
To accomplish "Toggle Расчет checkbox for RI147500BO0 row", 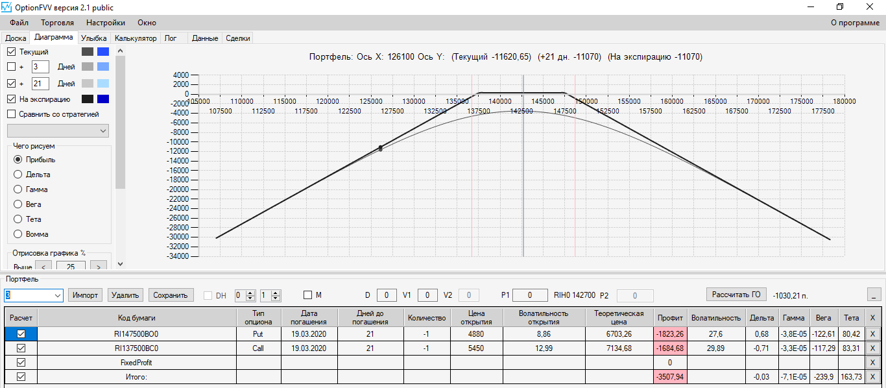I will 21,333.
